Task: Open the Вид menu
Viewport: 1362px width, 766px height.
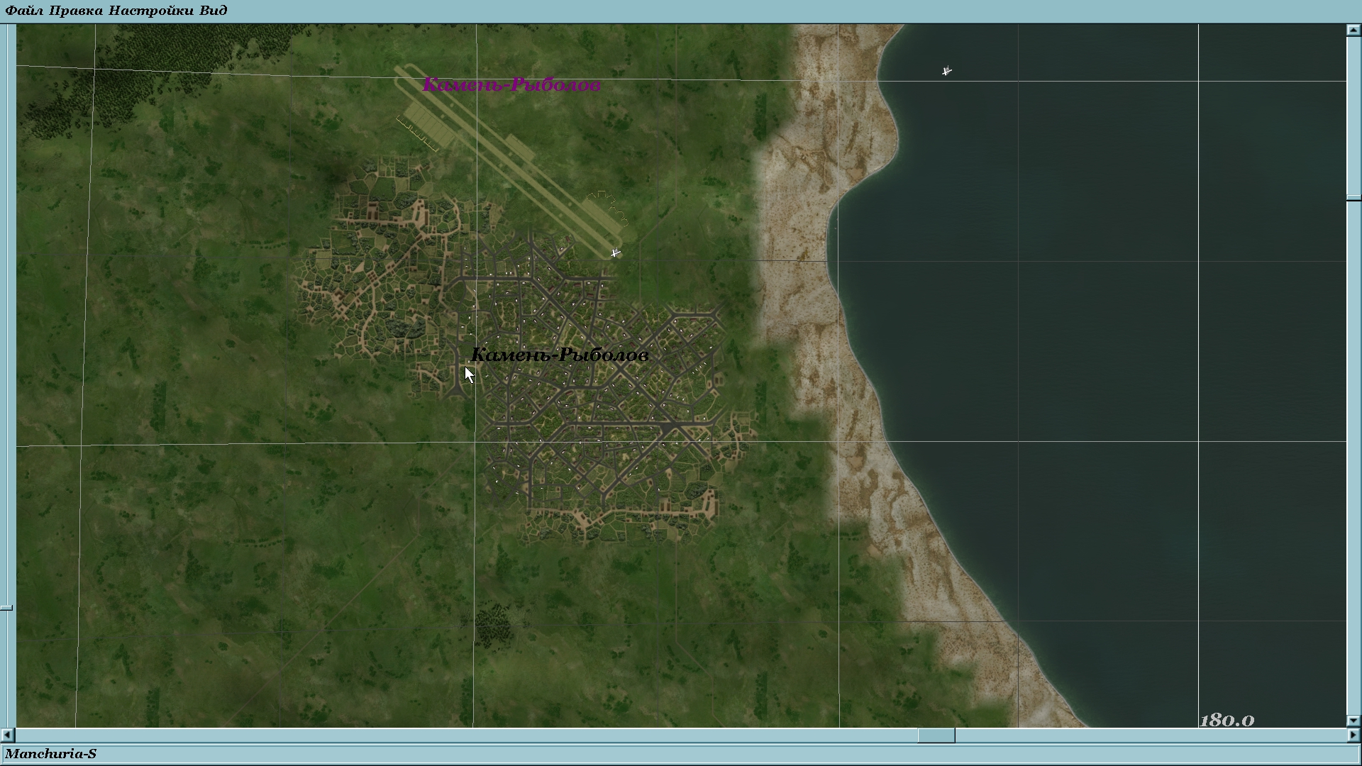Action: (x=213, y=10)
